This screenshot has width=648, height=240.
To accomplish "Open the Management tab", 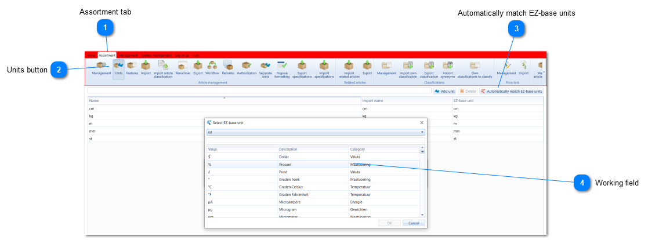I will [x=128, y=55].
